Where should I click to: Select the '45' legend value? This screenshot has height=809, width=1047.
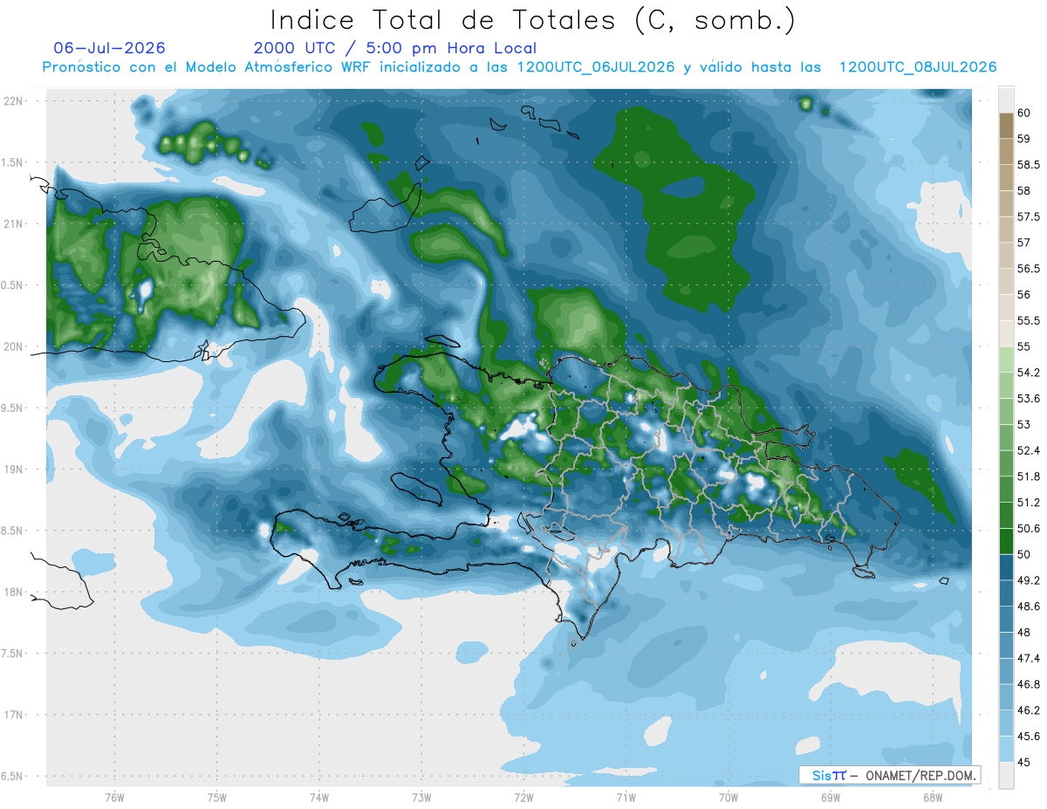(1024, 763)
